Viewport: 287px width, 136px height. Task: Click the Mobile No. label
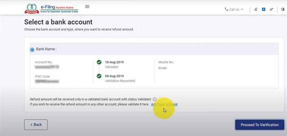coord(166,62)
